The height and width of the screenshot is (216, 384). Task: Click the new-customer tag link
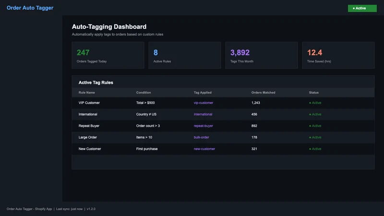coord(204,149)
